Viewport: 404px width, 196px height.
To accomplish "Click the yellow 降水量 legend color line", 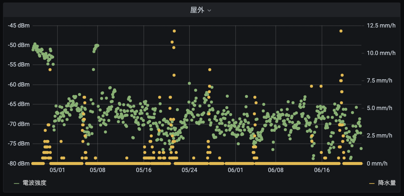I will click(x=372, y=183).
